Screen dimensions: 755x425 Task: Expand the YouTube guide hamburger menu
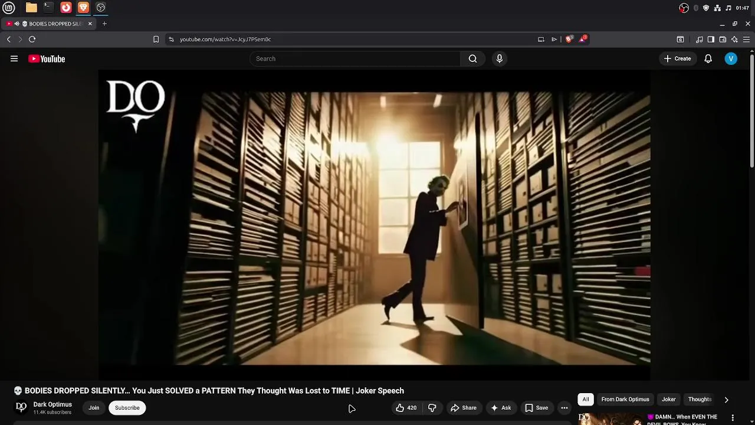pyautogui.click(x=14, y=58)
